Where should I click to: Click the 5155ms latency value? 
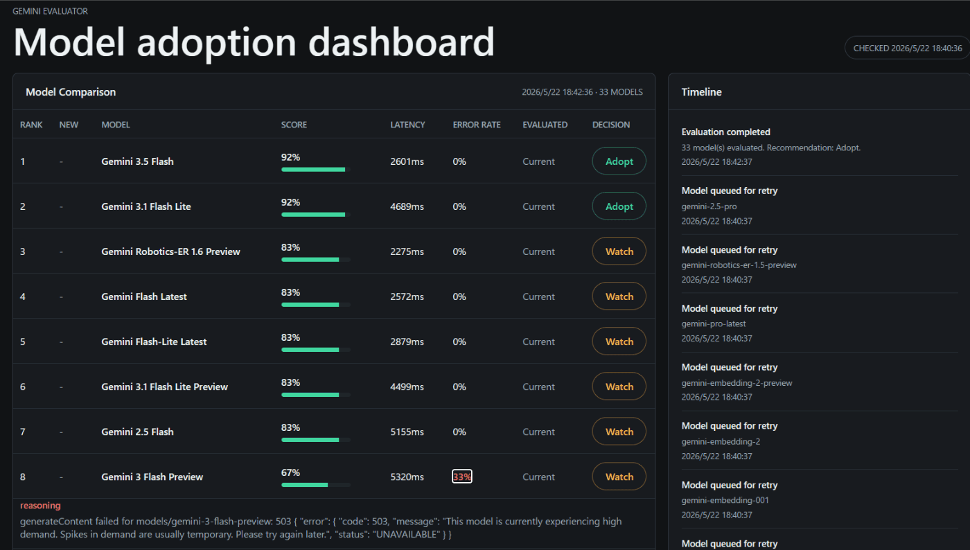[407, 432]
